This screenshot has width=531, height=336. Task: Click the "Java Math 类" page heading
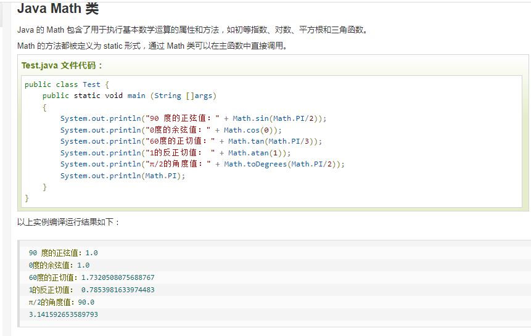pos(57,9)
